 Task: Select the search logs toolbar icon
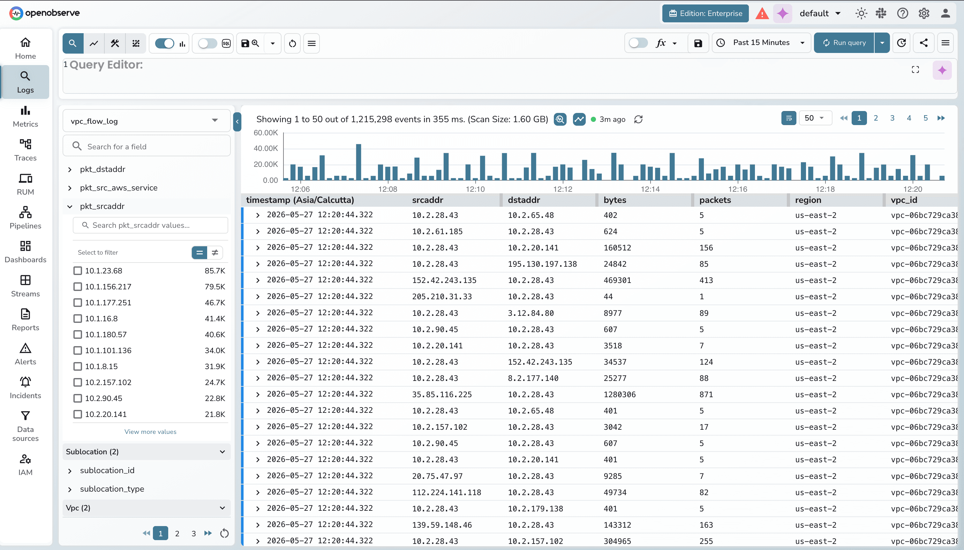73,43
